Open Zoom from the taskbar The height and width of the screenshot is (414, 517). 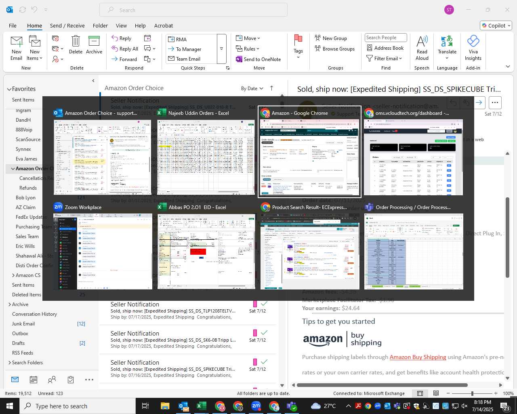[x=256, y=406]
